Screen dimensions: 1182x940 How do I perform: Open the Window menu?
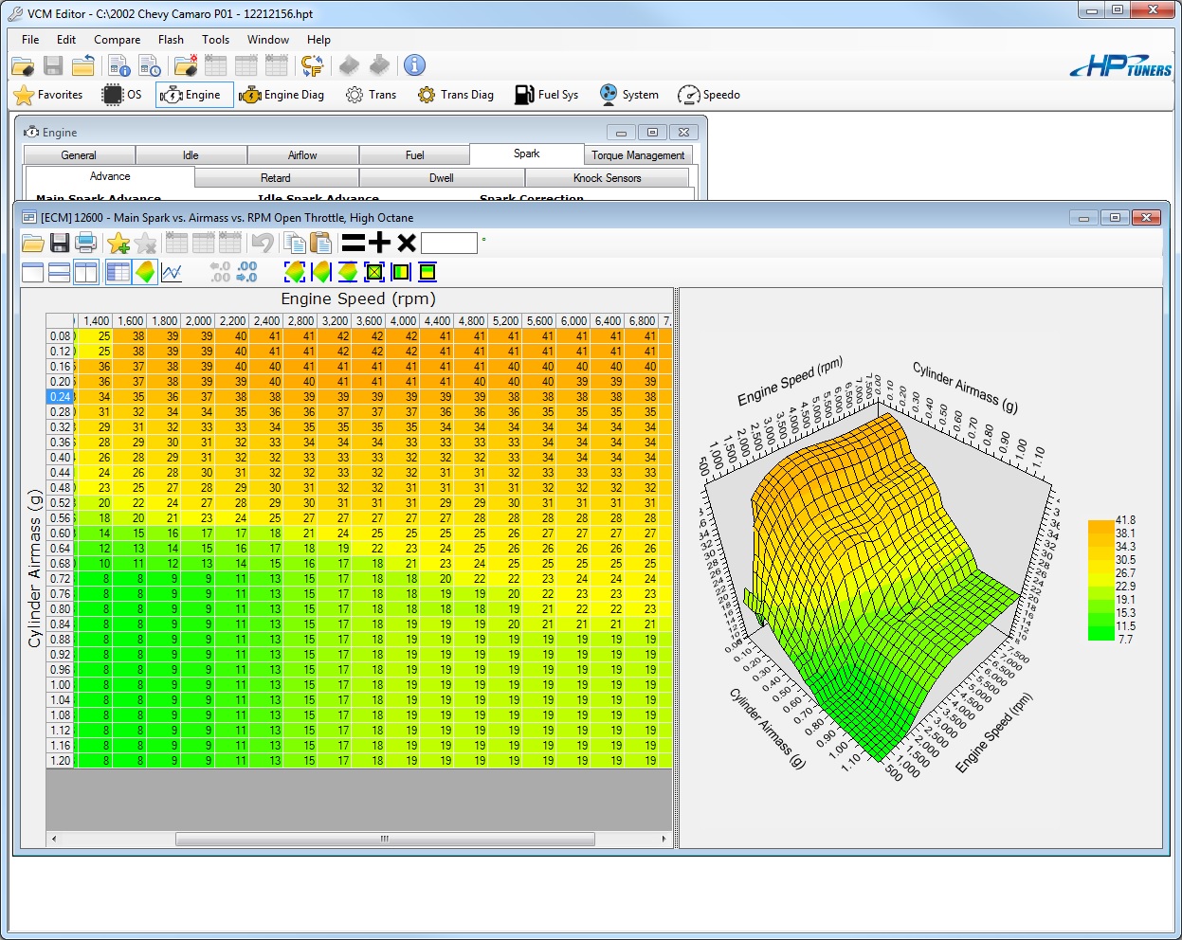pyautogui.click(x=268, y=40)
